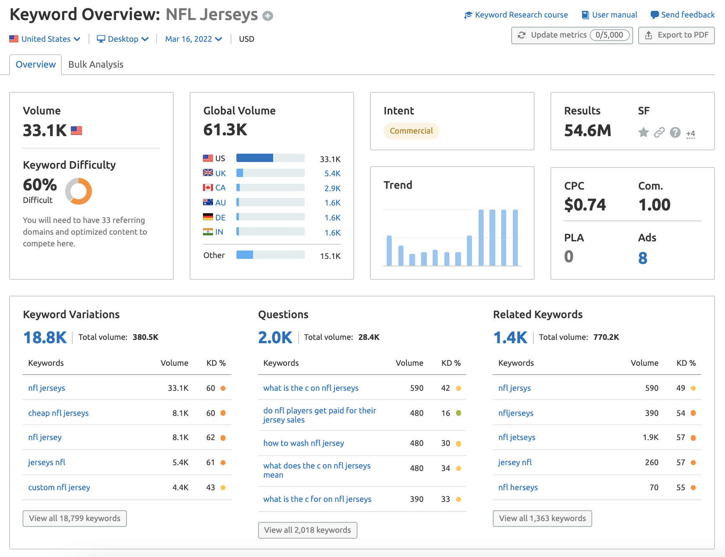Click the question mark SERP feature icon
The image size is (725, 557).
pos(675,132)
